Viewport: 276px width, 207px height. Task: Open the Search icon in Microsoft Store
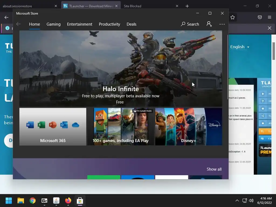pos(190,24)
